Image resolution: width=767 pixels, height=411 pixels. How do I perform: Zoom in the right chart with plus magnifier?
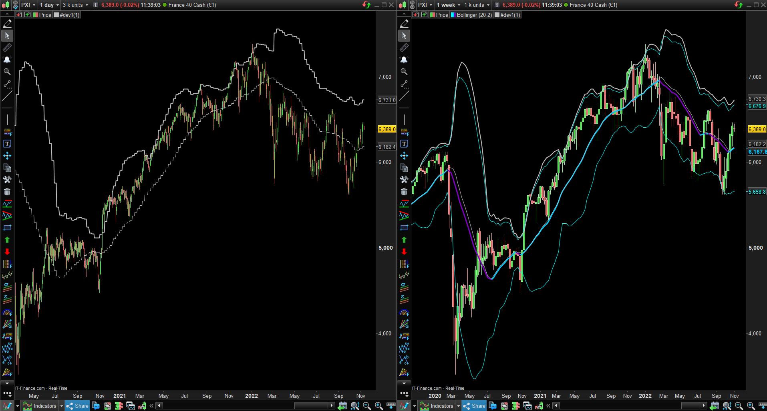(751, 406)
